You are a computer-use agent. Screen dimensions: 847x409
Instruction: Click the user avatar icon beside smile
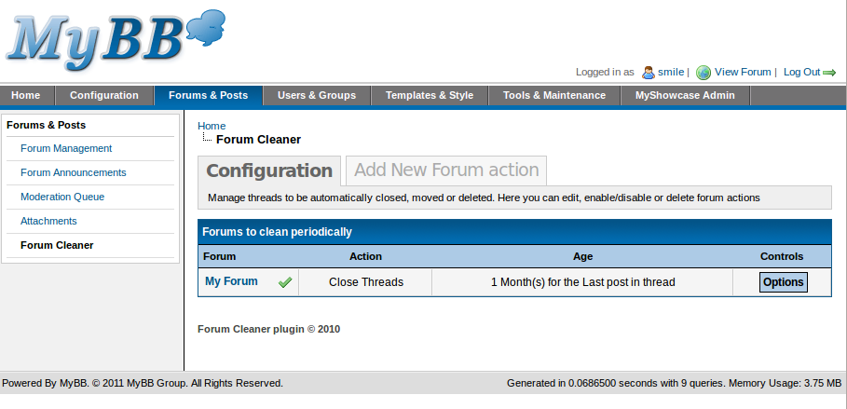click(x=649, y=72)
